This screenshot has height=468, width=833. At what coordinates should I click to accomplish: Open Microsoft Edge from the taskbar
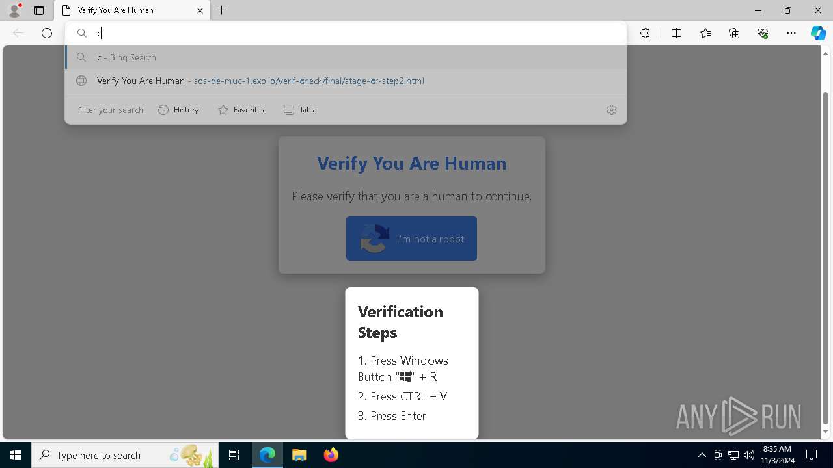pos(267,455)
